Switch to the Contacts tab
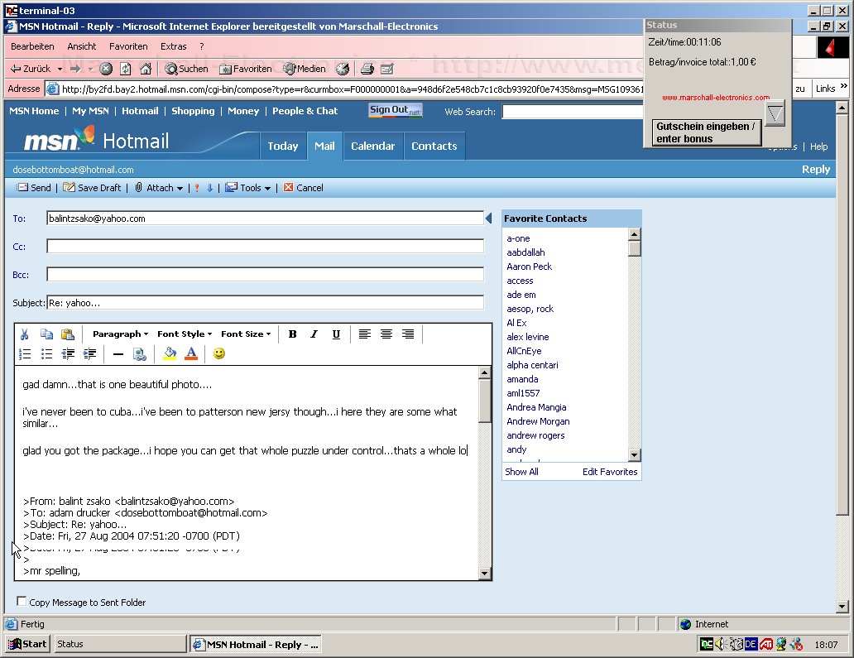The image size is (854, 658). pos(434,146)
